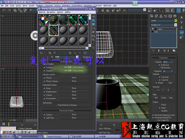Toggle the Cap End checkbox

coord(159,80)
